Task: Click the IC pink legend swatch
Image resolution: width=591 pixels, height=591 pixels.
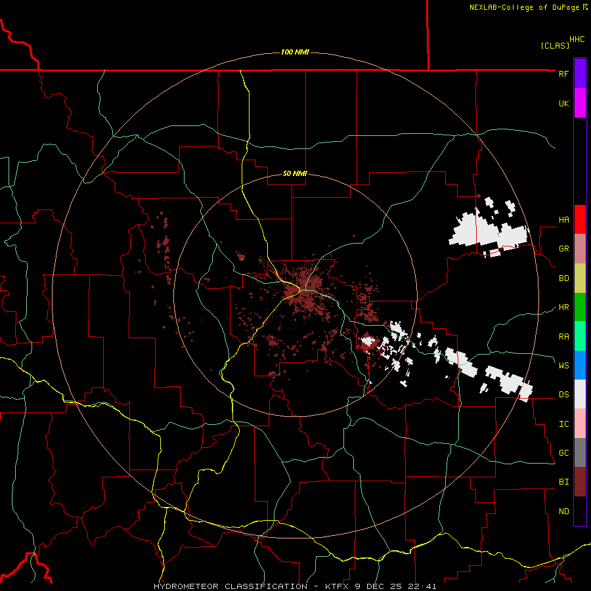Action: pos(580,424)
